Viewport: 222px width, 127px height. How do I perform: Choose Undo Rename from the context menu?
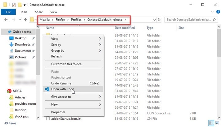tap(73, 83)
